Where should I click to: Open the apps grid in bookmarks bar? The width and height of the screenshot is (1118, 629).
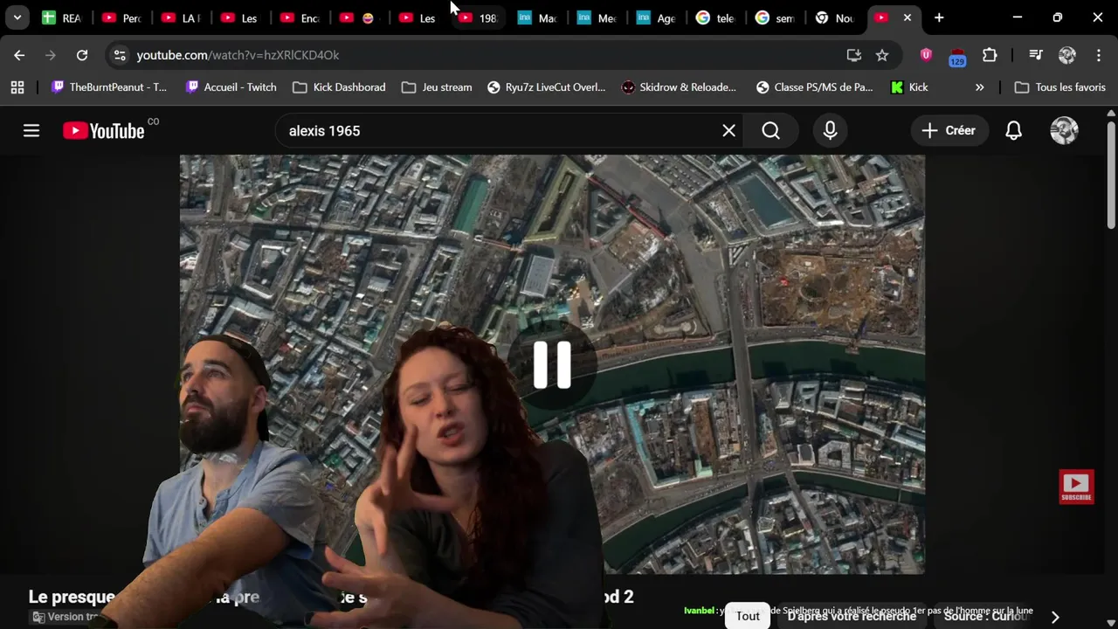click(x=17, y=87)
